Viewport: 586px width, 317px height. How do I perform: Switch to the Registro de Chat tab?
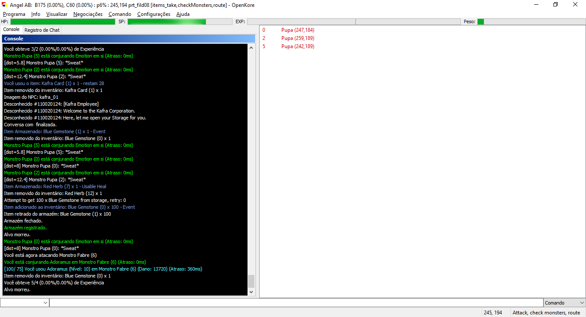point(42,30)
